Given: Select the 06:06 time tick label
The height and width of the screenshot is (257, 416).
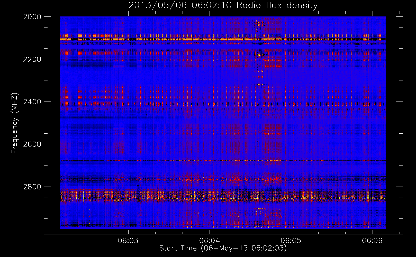Looking at the screenshot, I should click(x=372, y=241).
